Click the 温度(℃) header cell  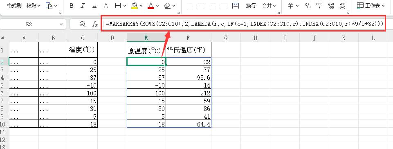coord(83,50)
